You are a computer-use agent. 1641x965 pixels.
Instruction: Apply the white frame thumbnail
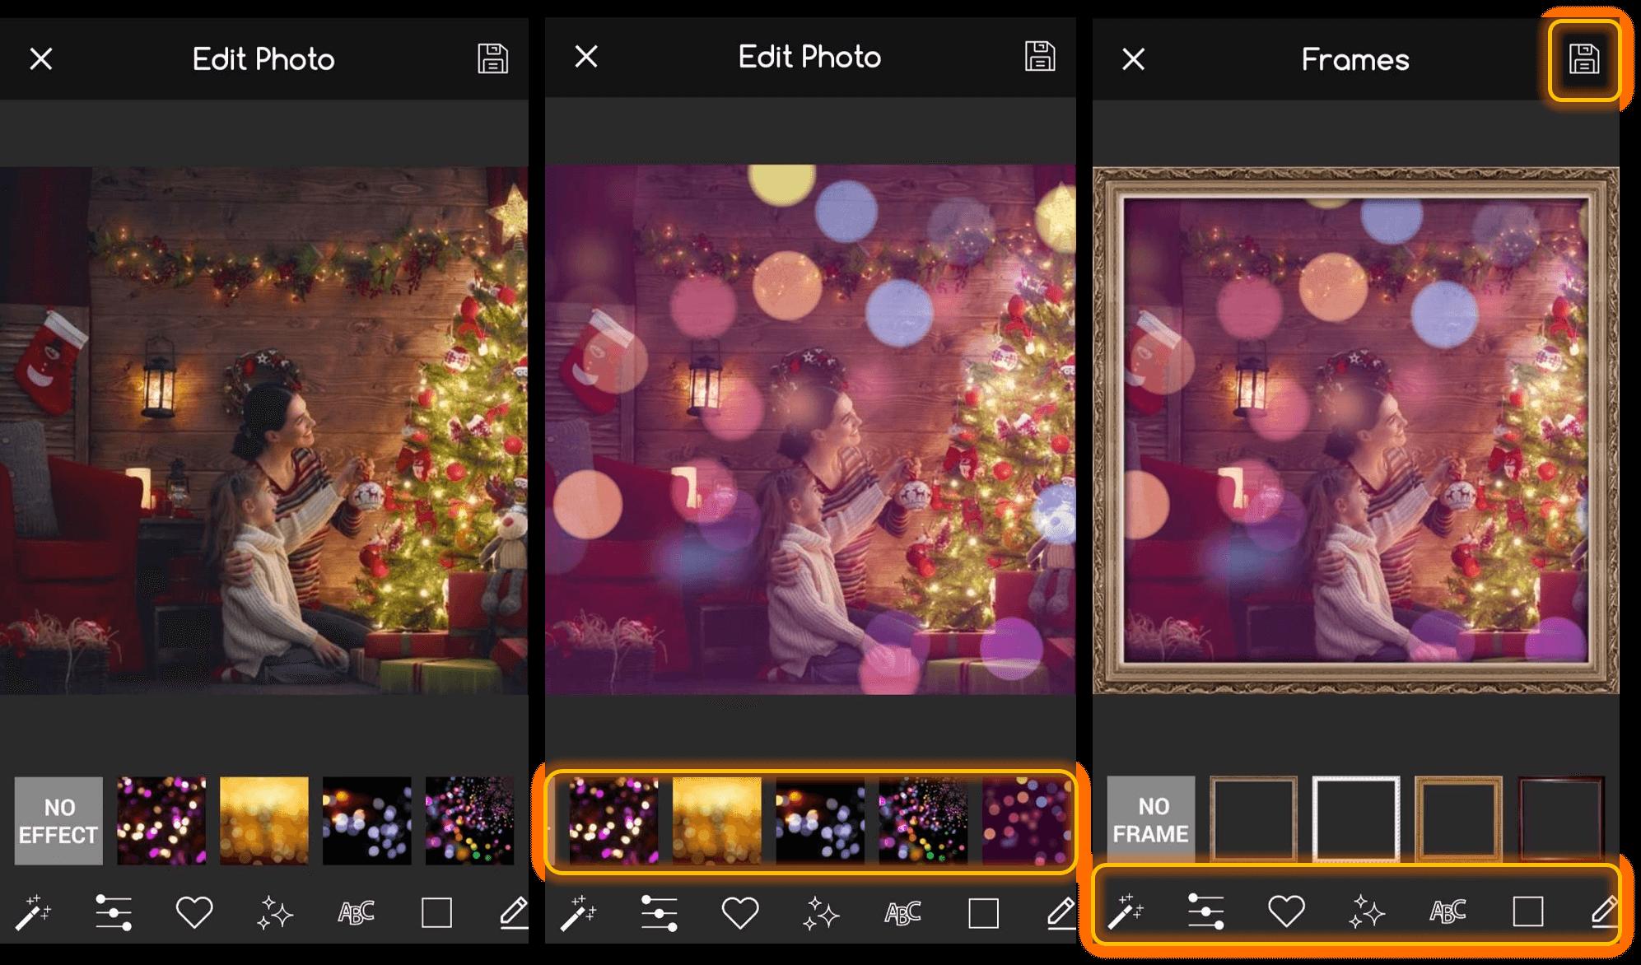pos(1355,819)
